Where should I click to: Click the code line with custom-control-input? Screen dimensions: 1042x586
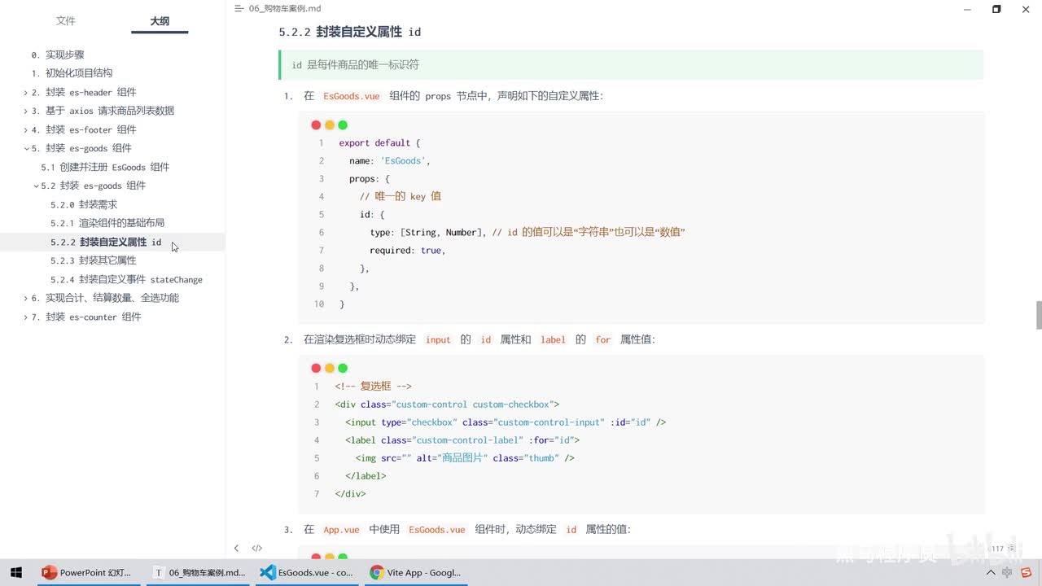506,422
